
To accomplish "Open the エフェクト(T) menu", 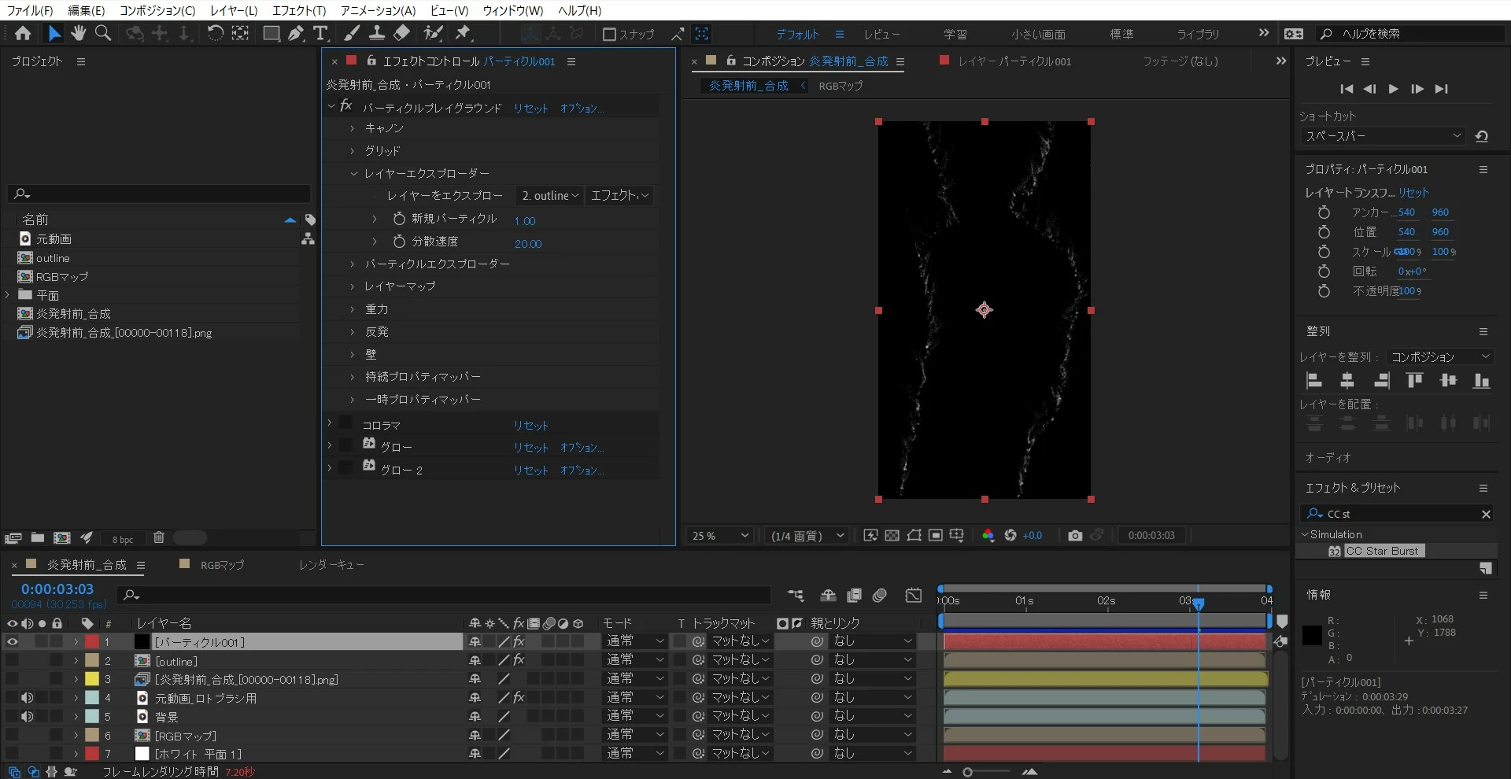I will (298, 10).
